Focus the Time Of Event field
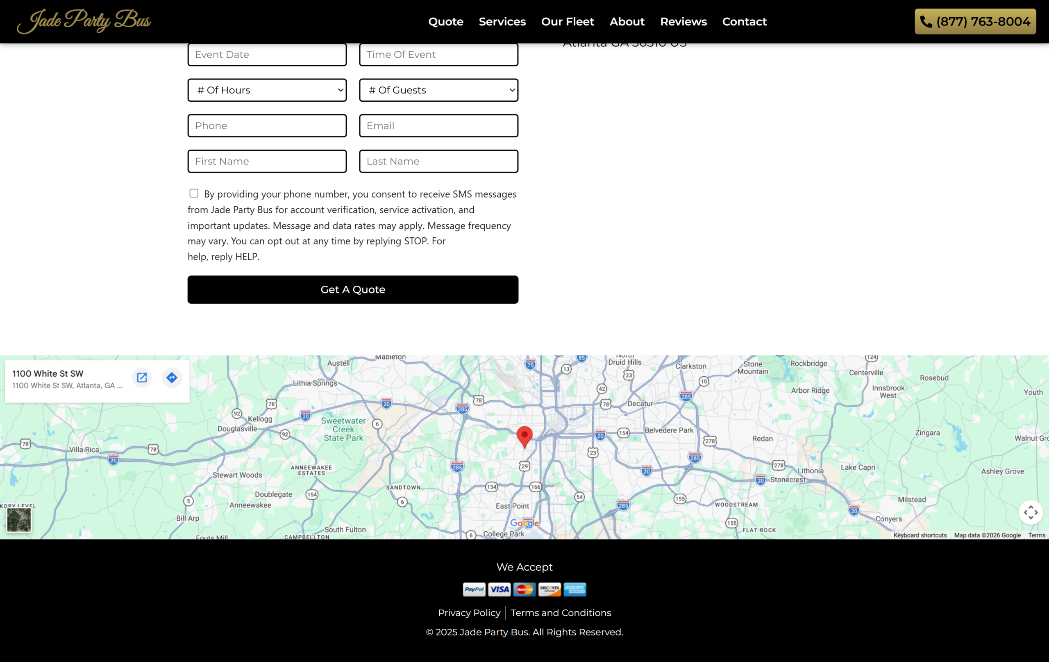 [439, 55]
